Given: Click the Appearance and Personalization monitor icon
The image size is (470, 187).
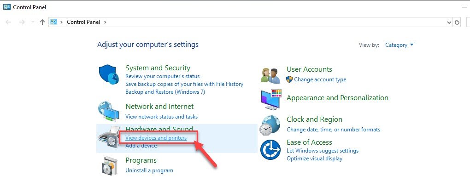Looking at the screenshot, I should tap(271, 100).
